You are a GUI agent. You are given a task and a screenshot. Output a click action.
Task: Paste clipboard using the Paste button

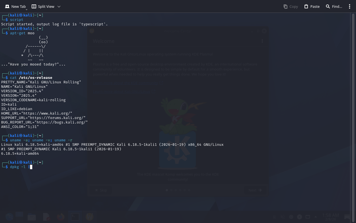coord(312,6)
